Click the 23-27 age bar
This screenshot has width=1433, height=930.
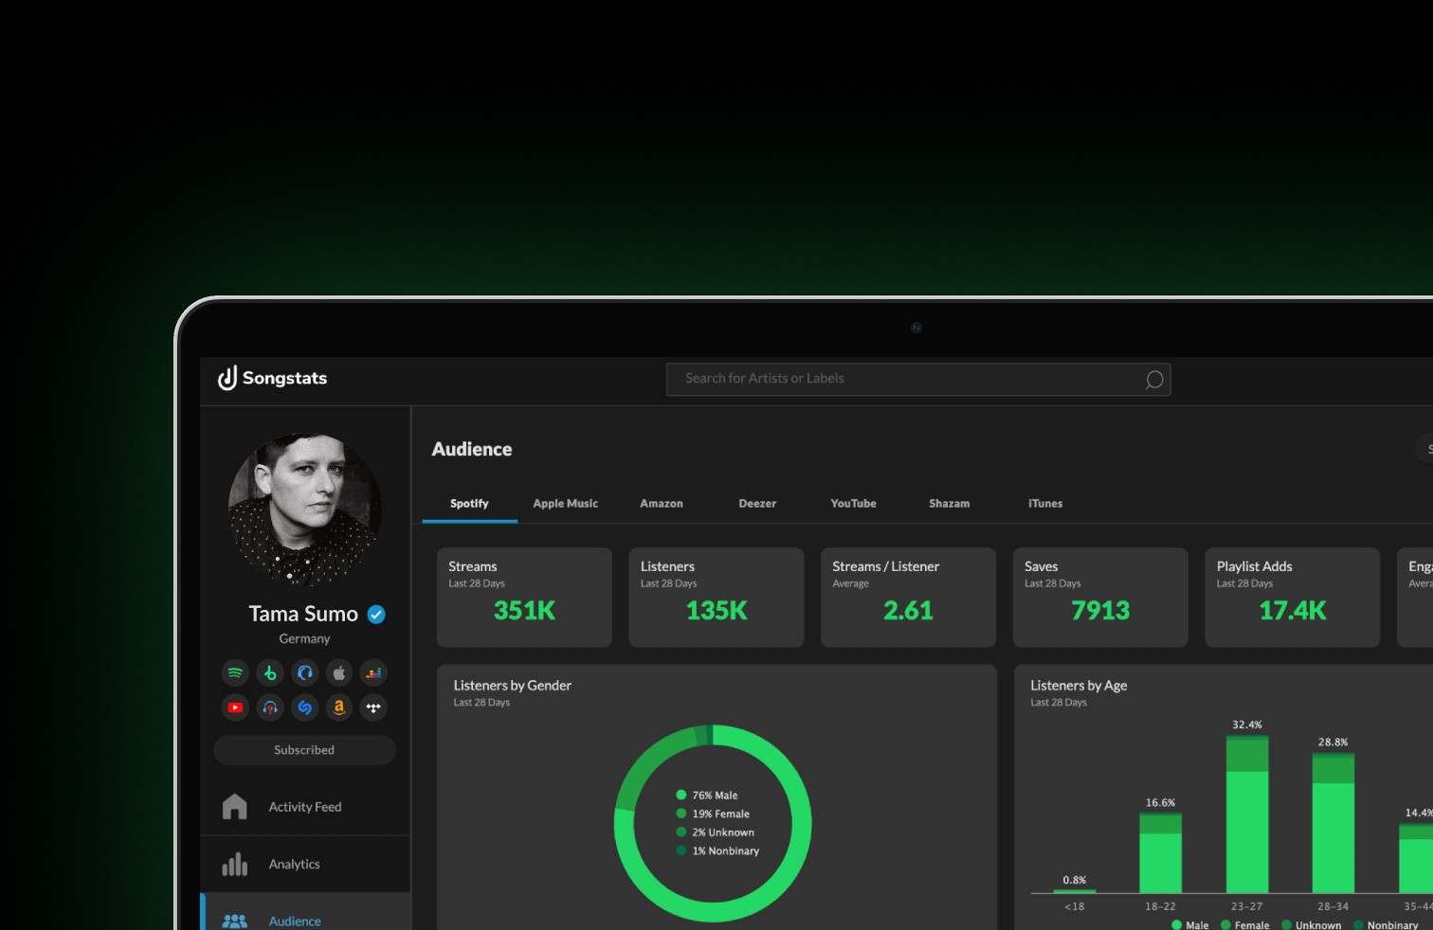coord(1247,814)
